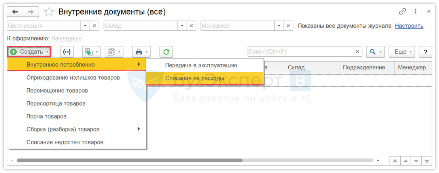Screen dimensions: 439x173
Task: Open the Накладные link
Action: [66, 38]
